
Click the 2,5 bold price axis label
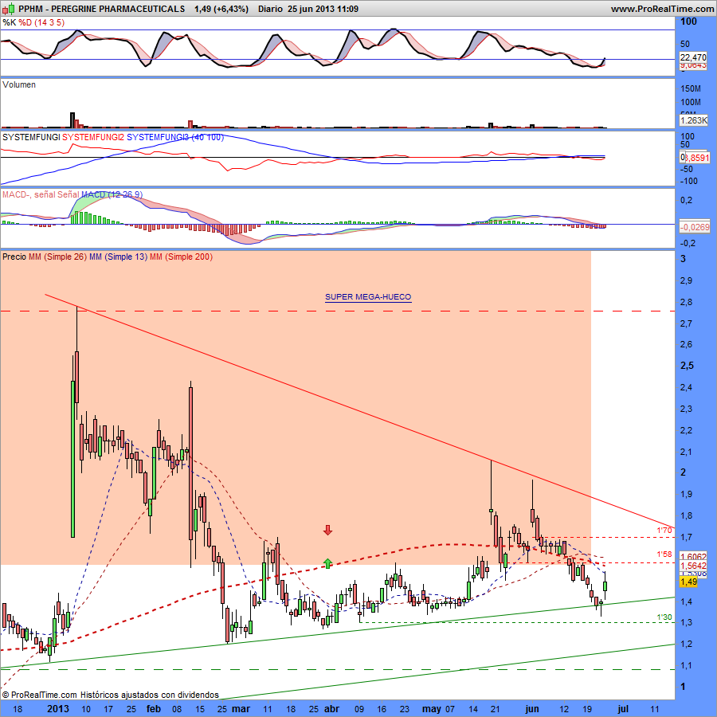point(687,366)
